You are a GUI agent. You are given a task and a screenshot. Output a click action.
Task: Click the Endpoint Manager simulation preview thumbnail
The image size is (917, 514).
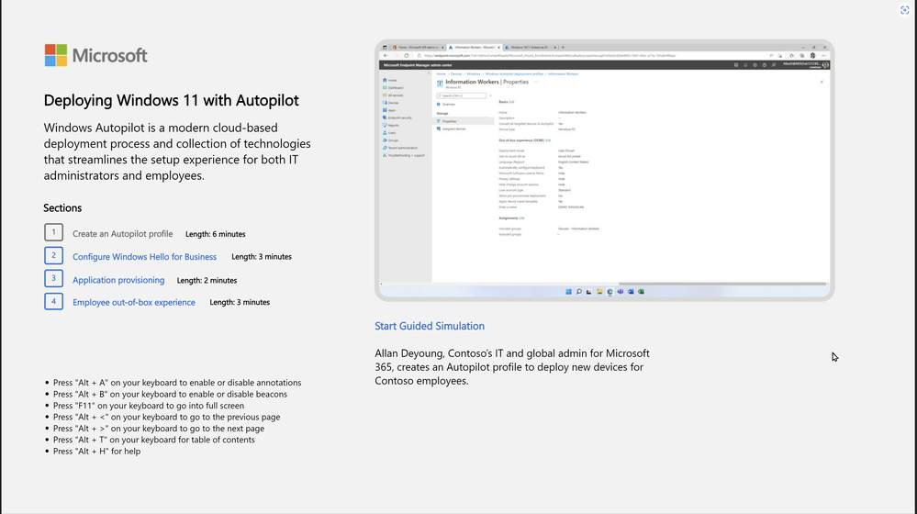click(x=605, y=170)
